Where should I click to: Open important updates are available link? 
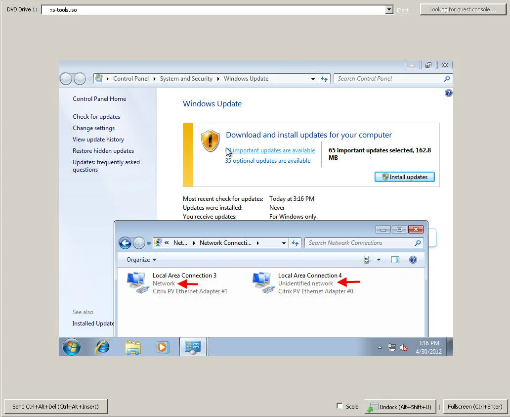270,150
